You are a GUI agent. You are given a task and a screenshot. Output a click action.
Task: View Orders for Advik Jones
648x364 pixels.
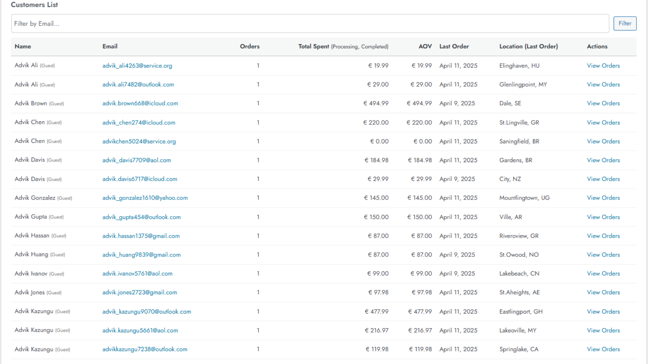603,293
